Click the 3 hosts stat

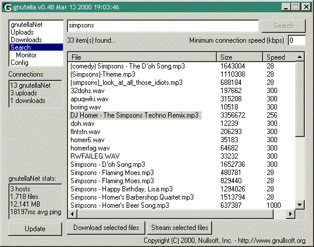point(20,189)
